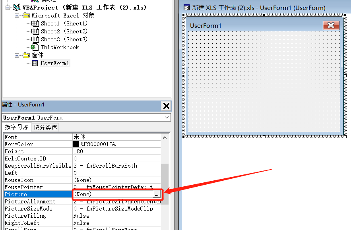Click the Left property value field
The height and width of the screenshot is (230, 351).
click(116, 173)
